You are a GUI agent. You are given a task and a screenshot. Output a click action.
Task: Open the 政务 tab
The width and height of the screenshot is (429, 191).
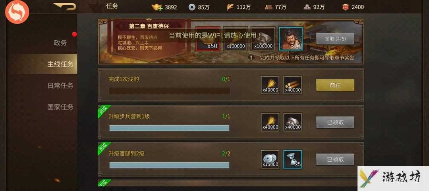60,43
